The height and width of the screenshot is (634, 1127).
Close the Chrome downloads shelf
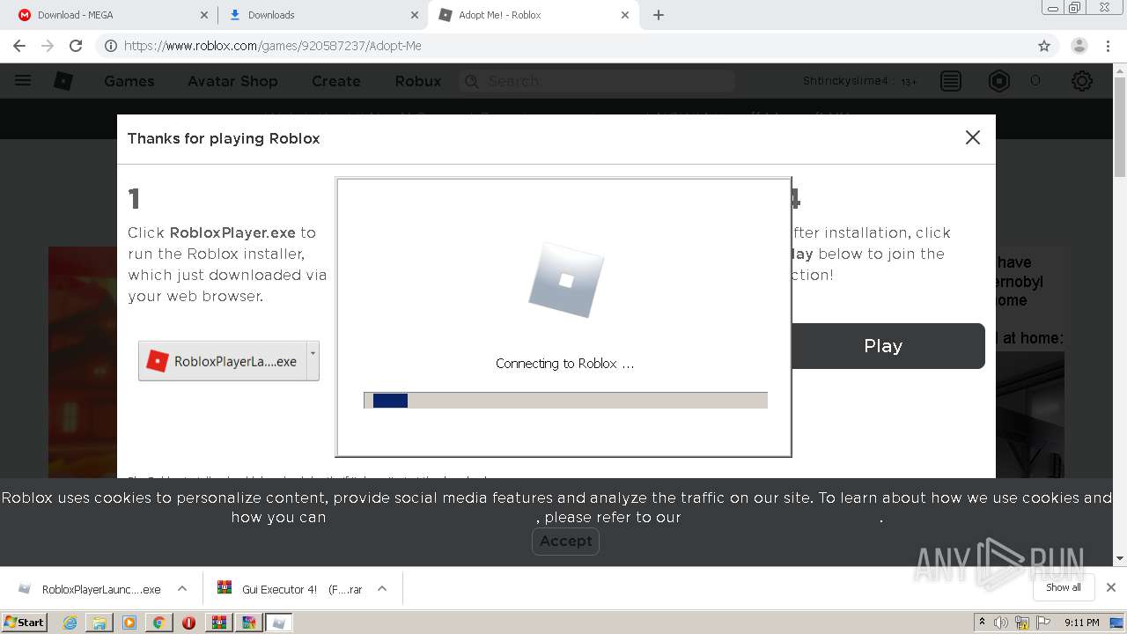[x=1111, y=587]
